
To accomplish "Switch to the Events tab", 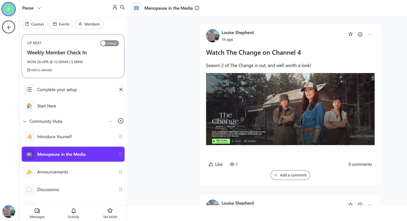I will [61, 24].
